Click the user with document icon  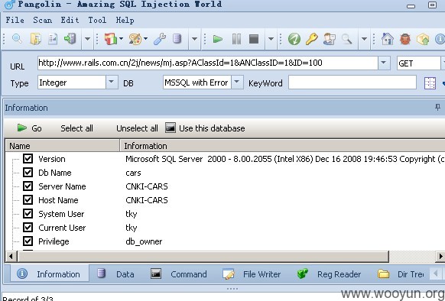tap(330, 39)
